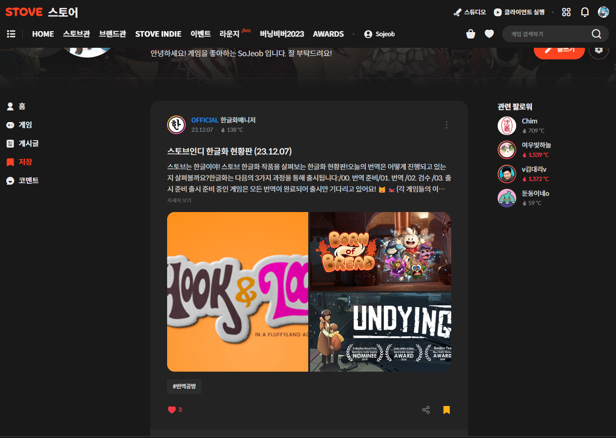Click the 관련 팔로워 heading

click(x=515, y=107)
